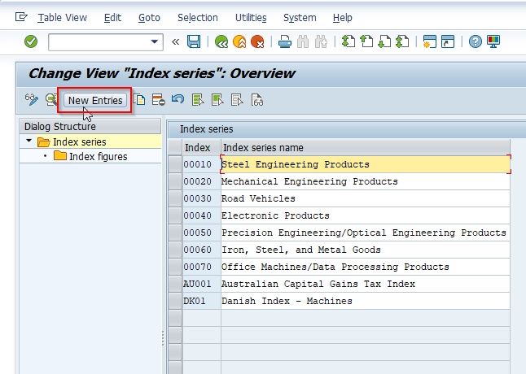The image size is (526, 374).
Task: Click the New Entries button
Action: tap(95, 100)
